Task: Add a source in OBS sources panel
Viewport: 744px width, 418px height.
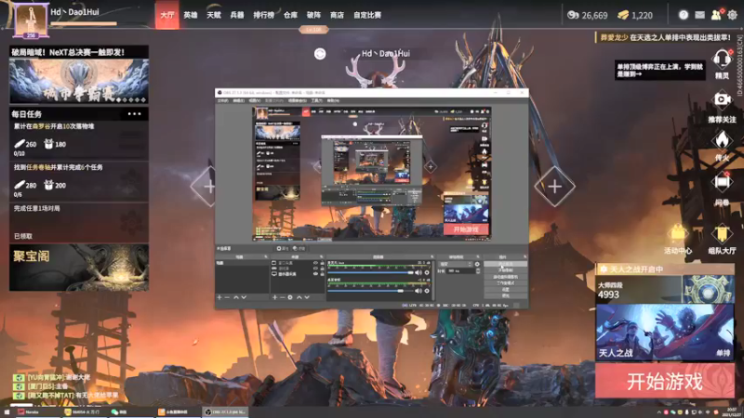Action: click(274, 297)
